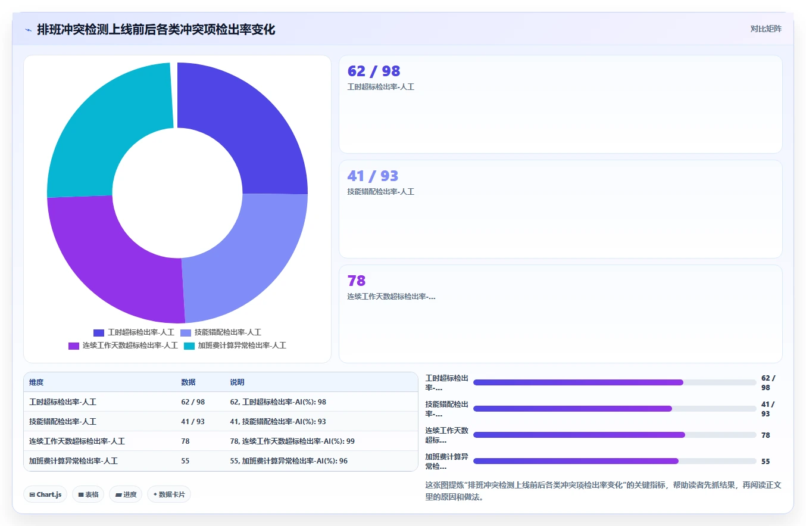Click the 数据 table column header
Screen dimensions: 806x526
coord(188,382)
